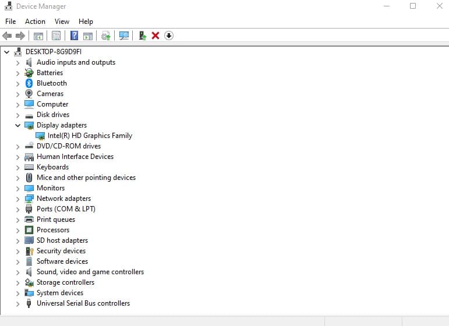
Task: Expand the Monitors chevron
Action: (x=17, y=189)
